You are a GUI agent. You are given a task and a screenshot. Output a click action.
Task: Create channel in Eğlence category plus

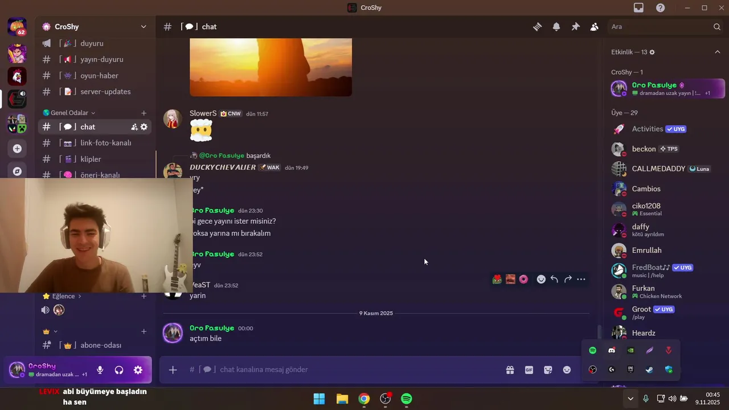[x=144, y=296]
